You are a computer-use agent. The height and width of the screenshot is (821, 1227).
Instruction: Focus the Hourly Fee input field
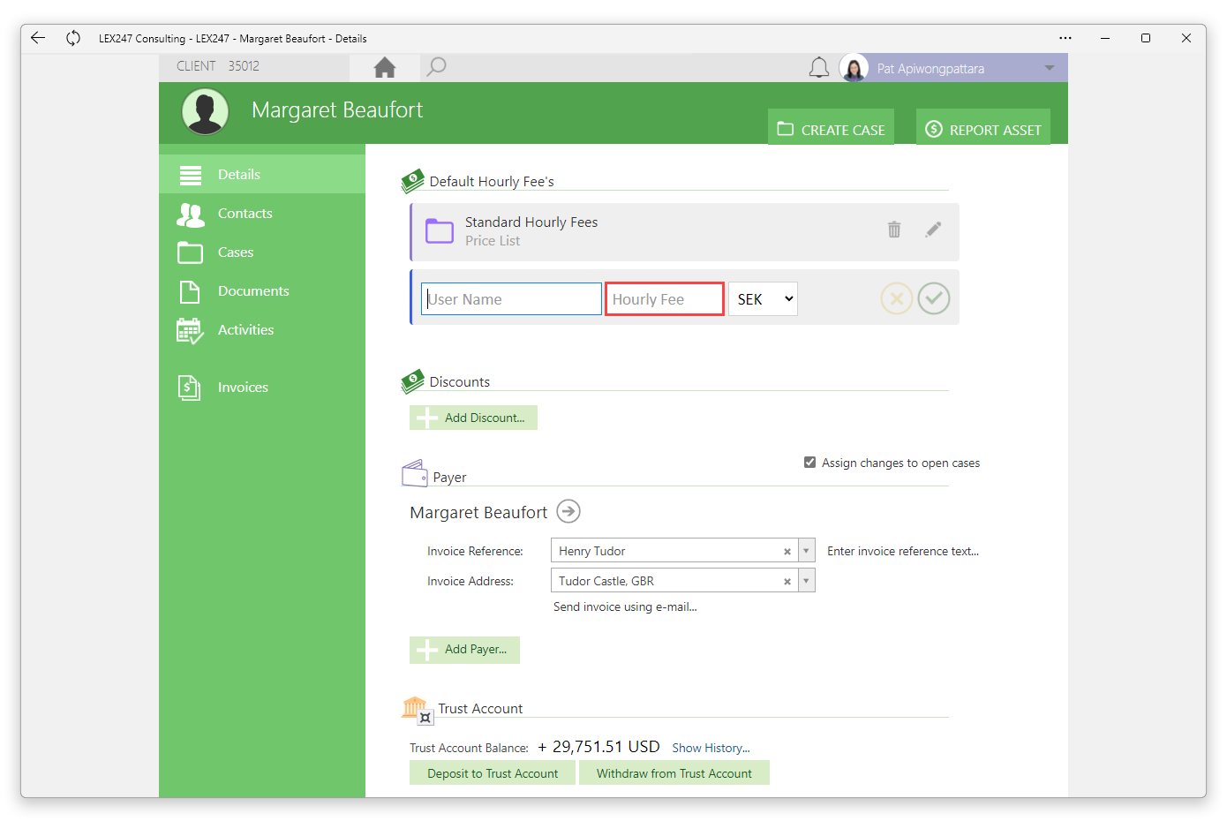click(x=665, y=299)
